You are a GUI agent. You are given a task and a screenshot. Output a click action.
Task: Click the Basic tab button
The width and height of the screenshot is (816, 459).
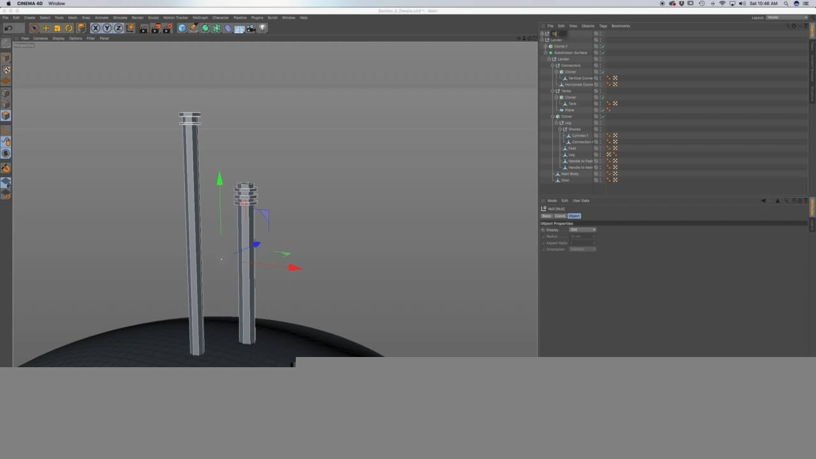click(x=546, y=216)
